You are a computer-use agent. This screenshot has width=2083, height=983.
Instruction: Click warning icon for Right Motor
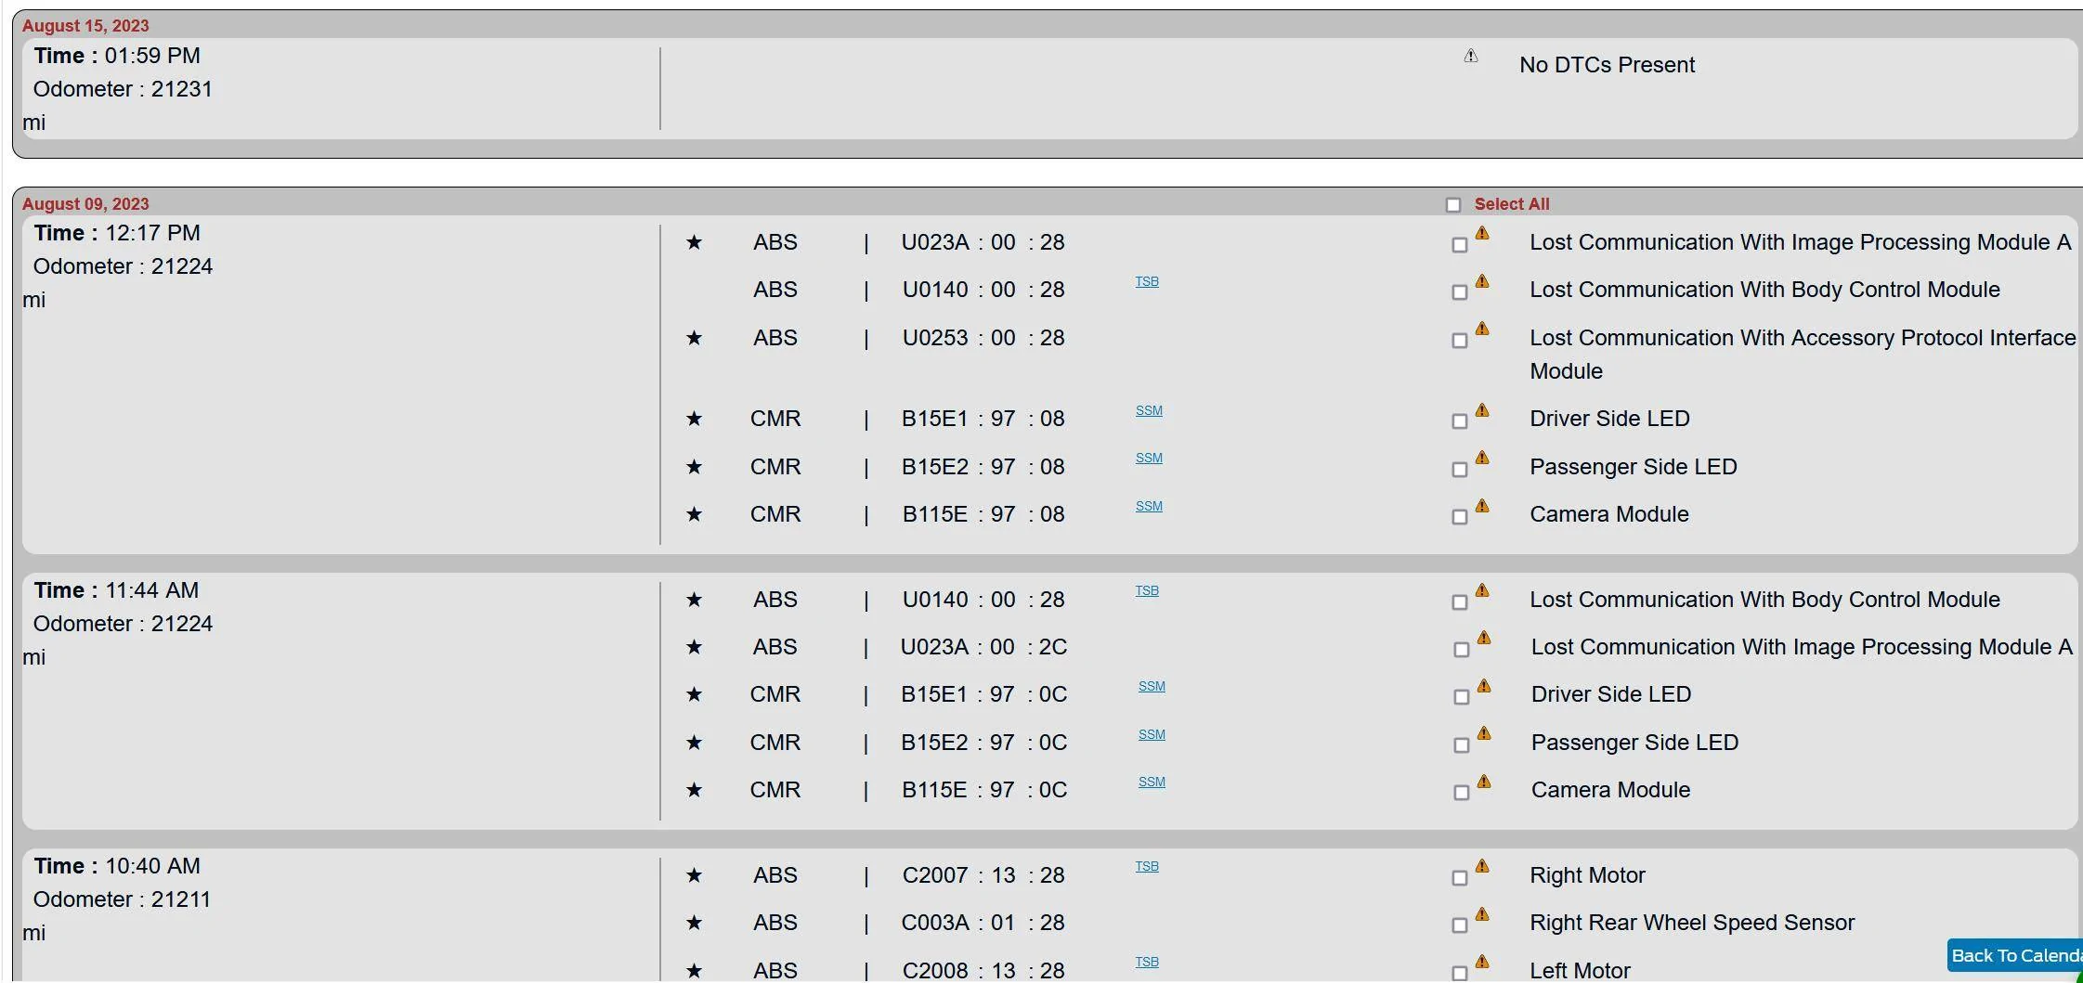pyautogui.click(x=1482, y=866)
